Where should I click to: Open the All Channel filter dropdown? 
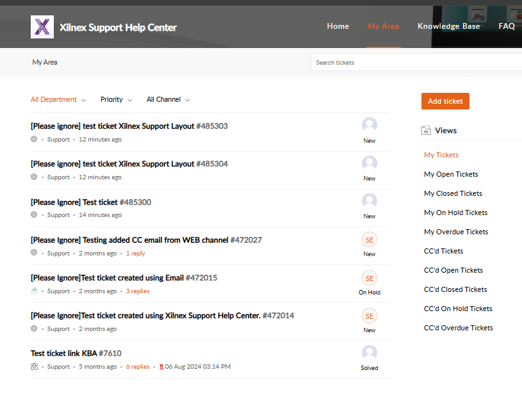(168, 100)
